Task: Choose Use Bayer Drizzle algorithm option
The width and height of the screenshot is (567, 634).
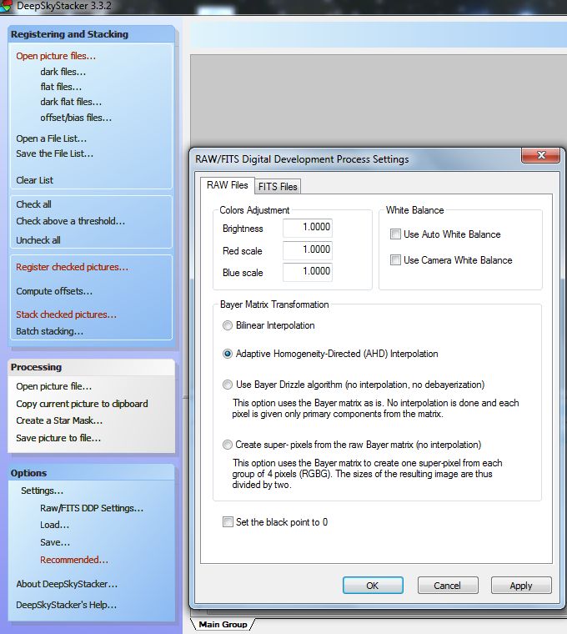Action: pyautogui.click(x=228, y=385)
